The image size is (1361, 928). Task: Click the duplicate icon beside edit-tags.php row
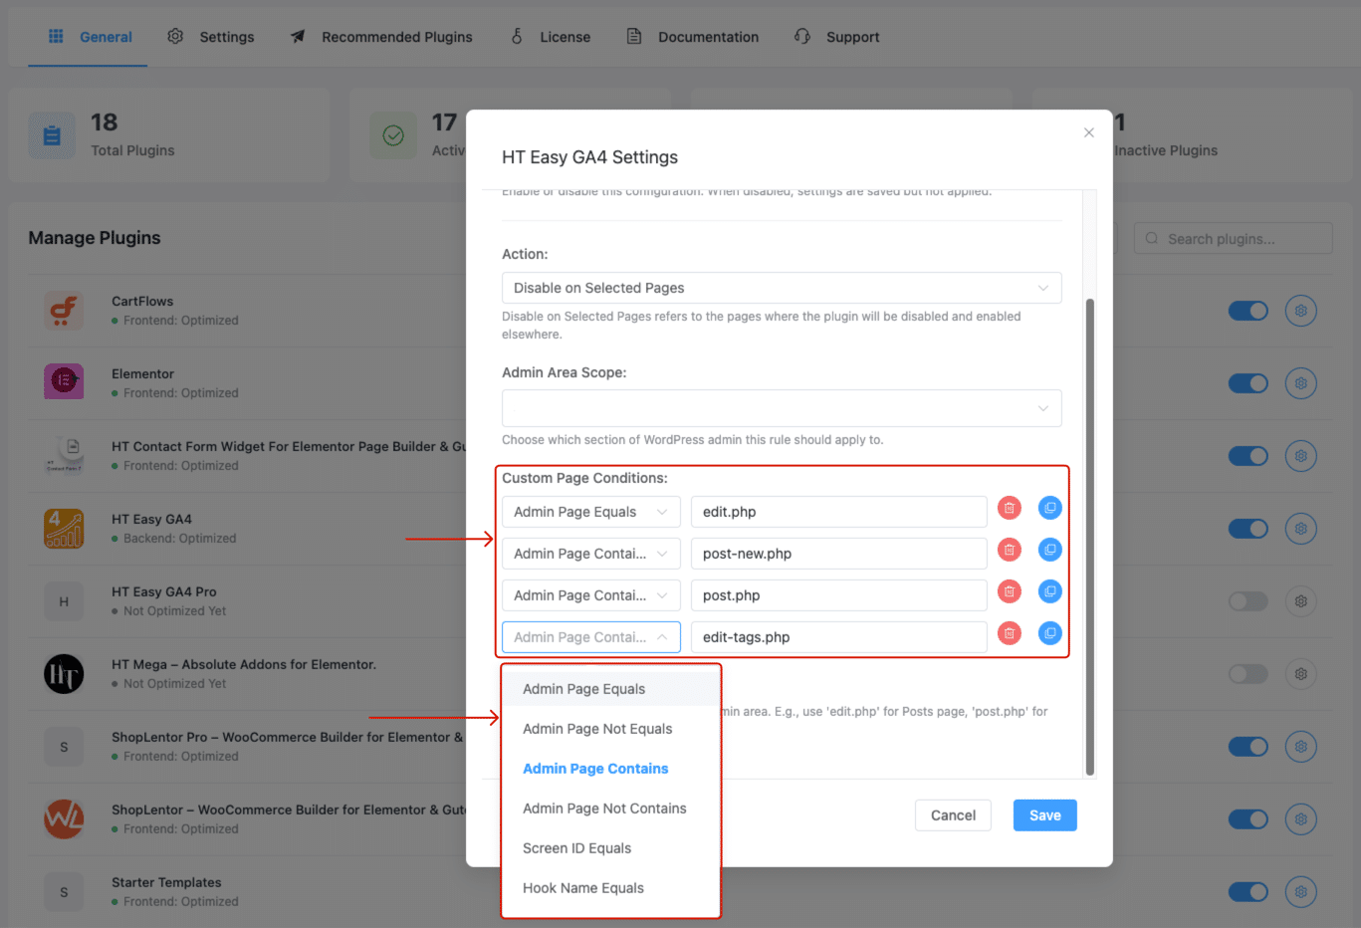point(1049,633)
